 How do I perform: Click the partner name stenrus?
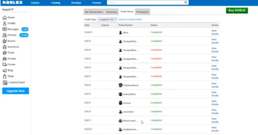click(127, 103)
